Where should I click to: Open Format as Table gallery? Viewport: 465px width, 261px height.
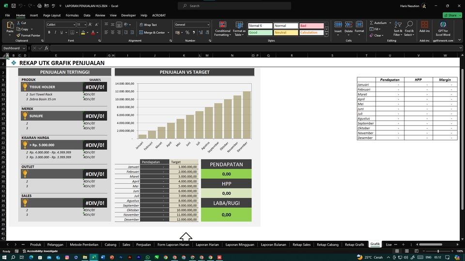[x=239, y=29]
